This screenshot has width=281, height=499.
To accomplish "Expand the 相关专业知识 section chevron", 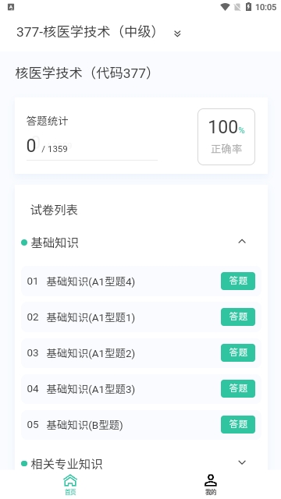I will [x=242, y=462].
